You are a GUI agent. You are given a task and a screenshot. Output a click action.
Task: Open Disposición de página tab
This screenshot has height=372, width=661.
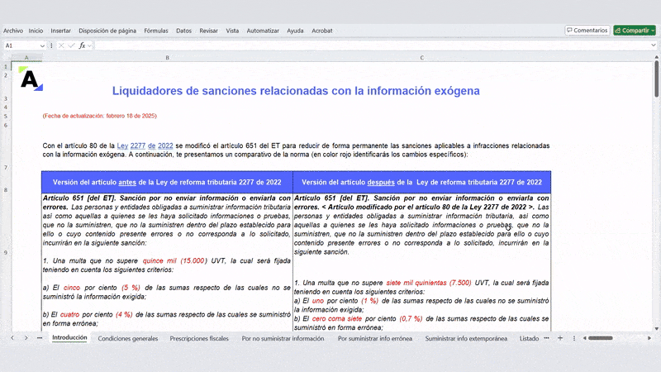tap(107, 31)
